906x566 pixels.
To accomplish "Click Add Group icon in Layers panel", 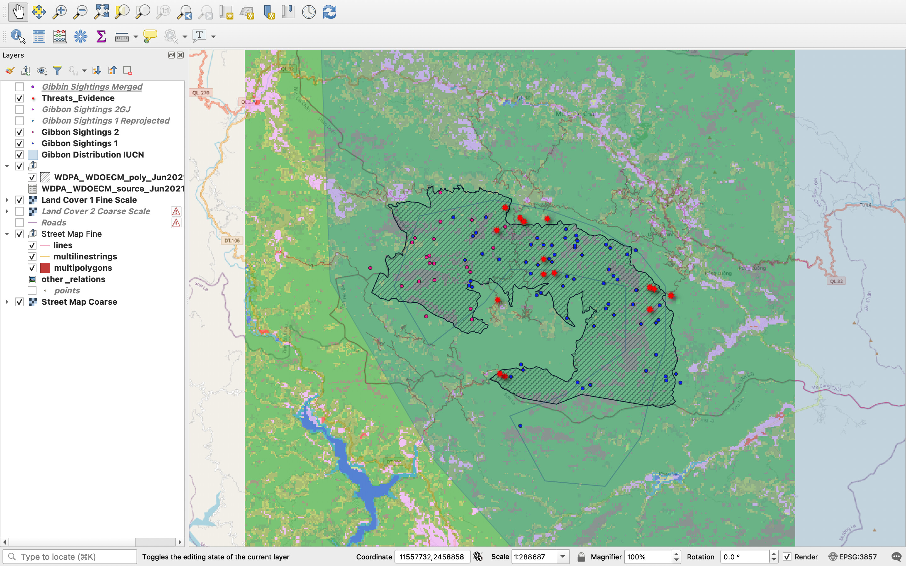I will click(x=26, y=70).
